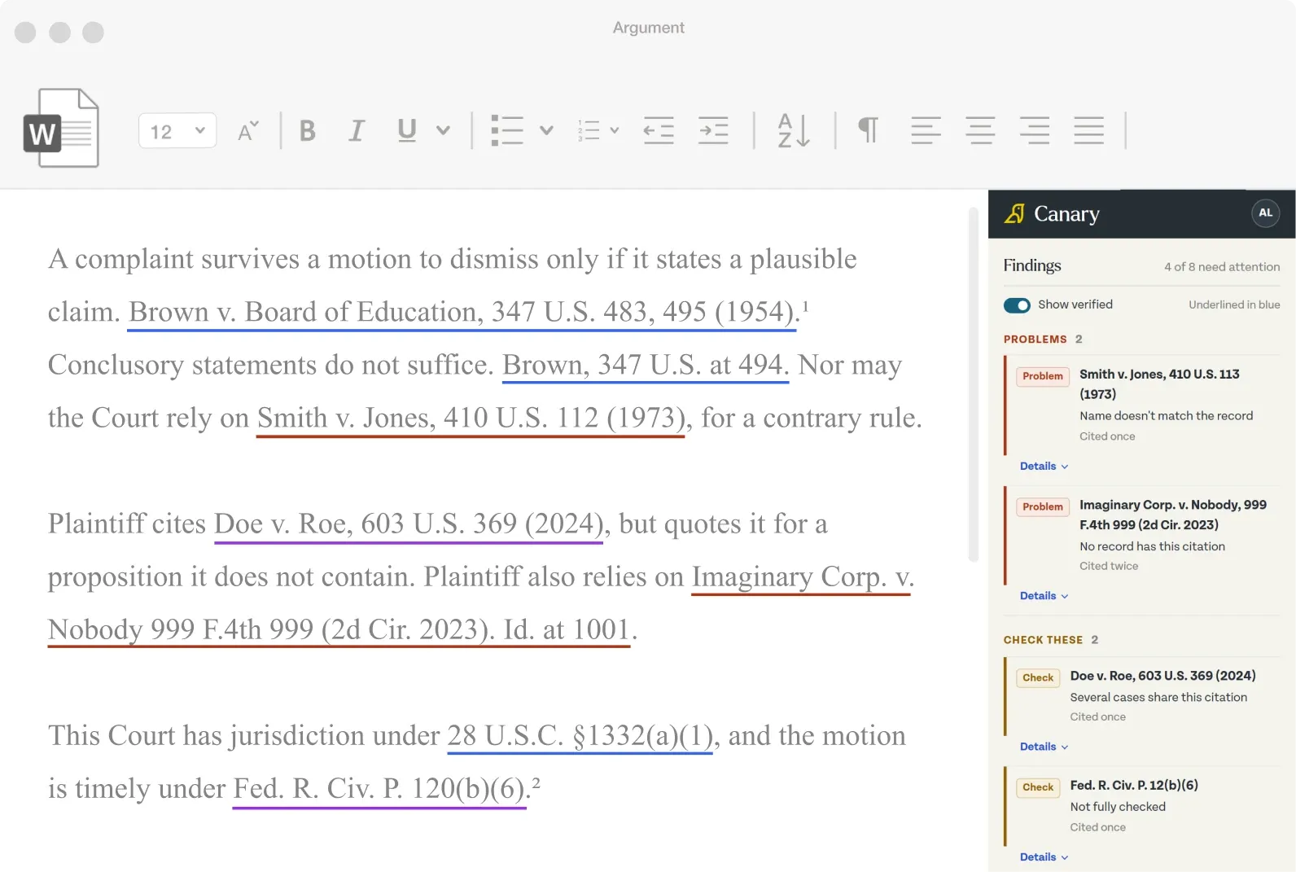Decrease the paragraph indent
Image resolution: width=1296 pixels, height=872 pixels.
pos(659,130)
